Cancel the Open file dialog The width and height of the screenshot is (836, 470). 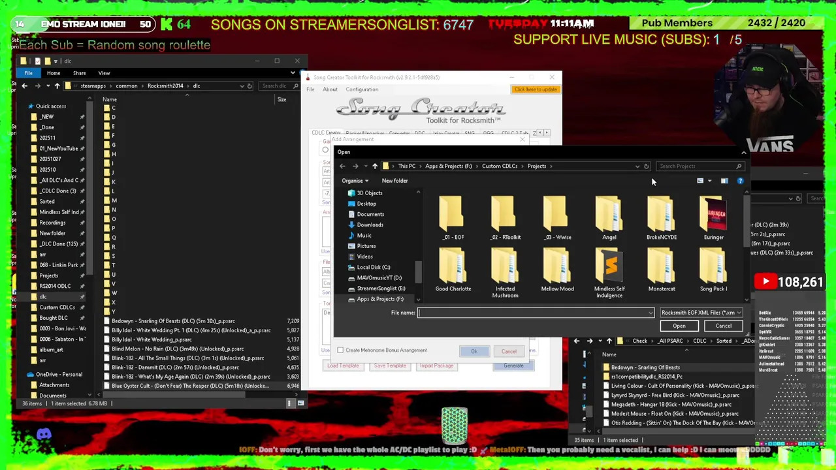tap(723, 326)
